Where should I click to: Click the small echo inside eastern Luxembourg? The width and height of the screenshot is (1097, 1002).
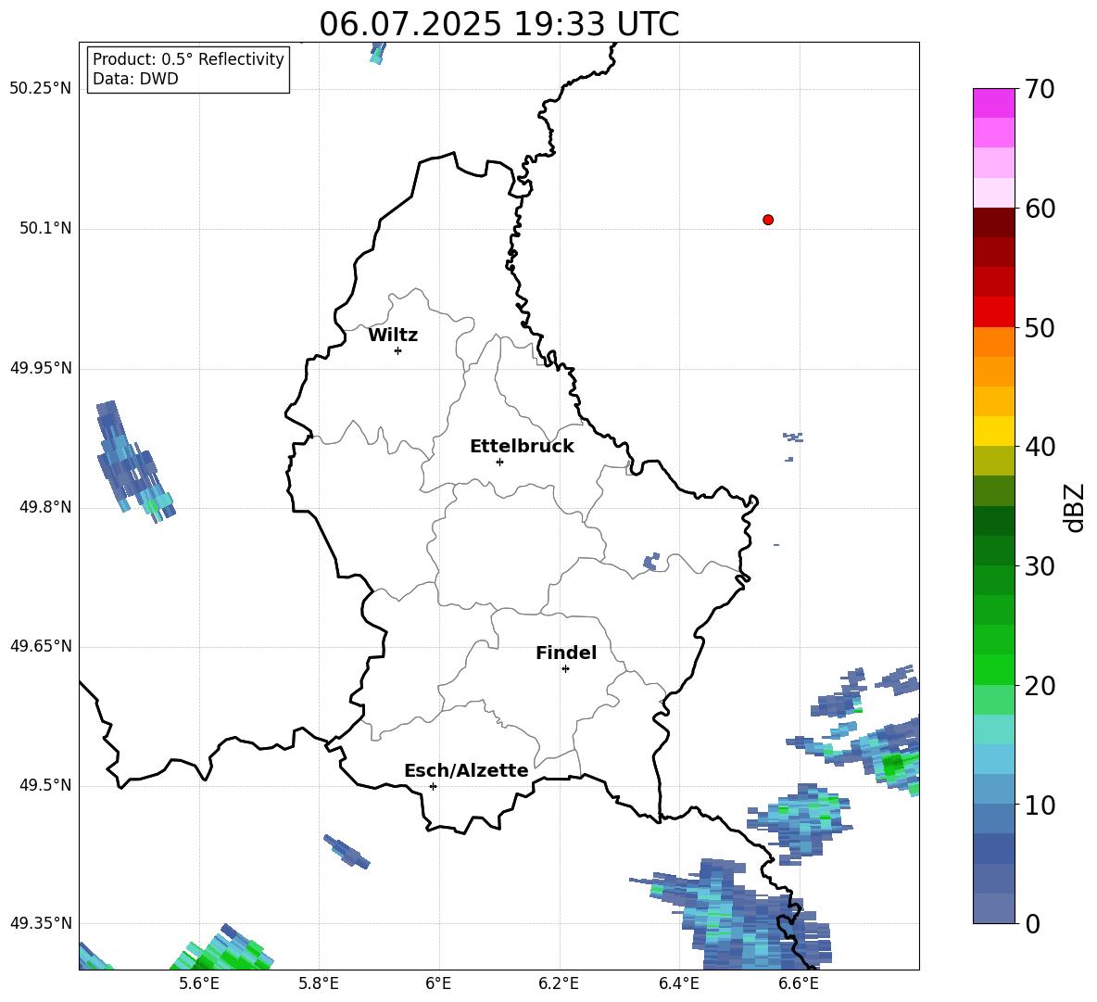[650, 561]
